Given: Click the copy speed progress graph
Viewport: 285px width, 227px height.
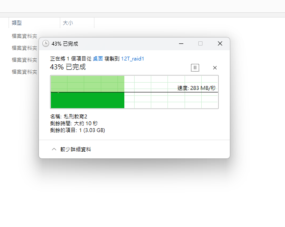Looking at the screenshot, I should point(134,92).
